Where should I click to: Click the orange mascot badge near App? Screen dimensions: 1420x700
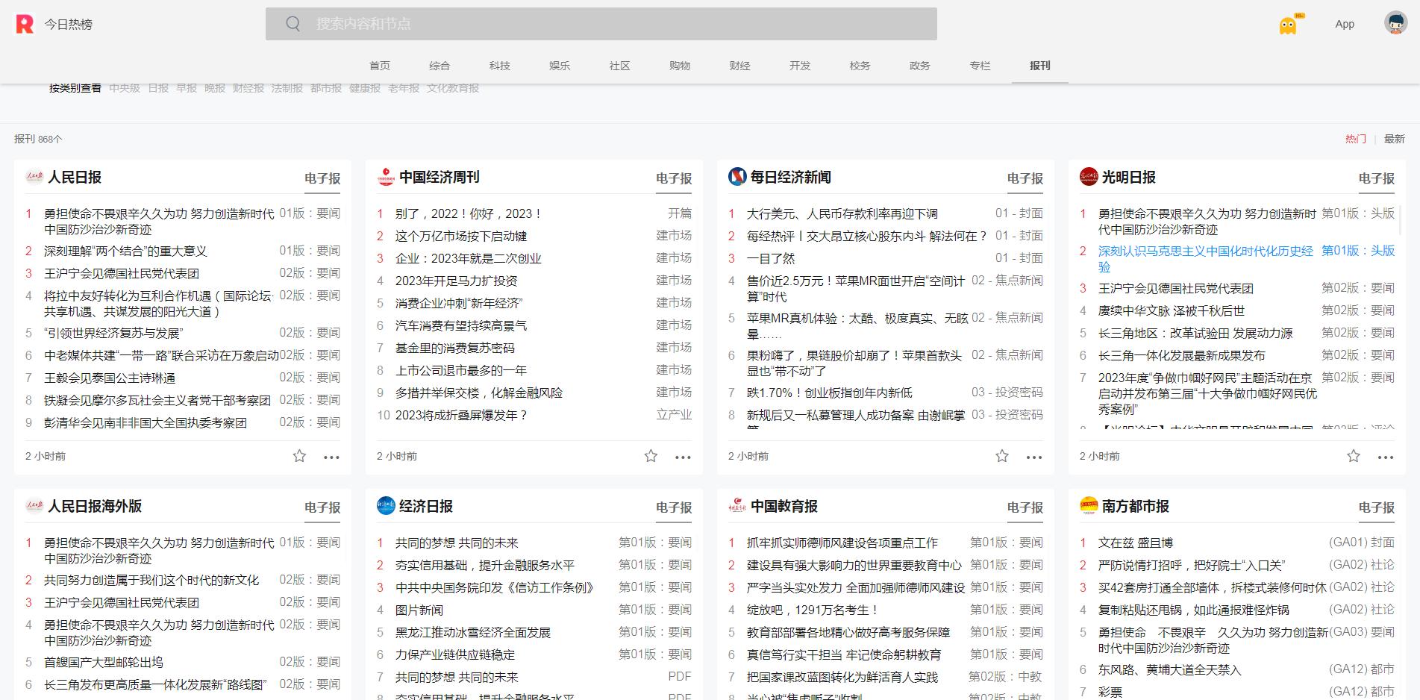pos(1287,23)
